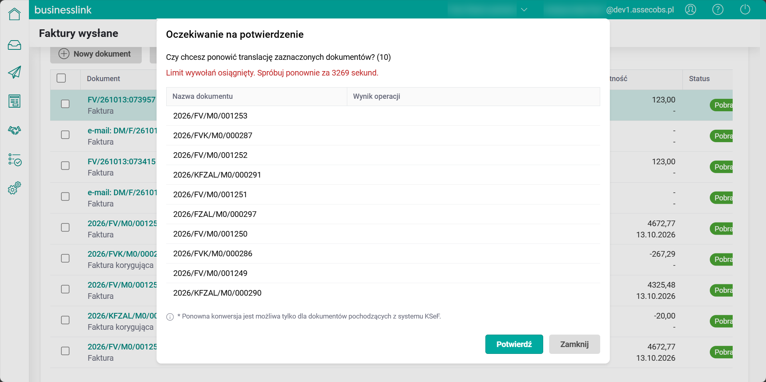Click the Nazwa dokumentu column header
Screen dimensions: 766x382
point(257,96)
